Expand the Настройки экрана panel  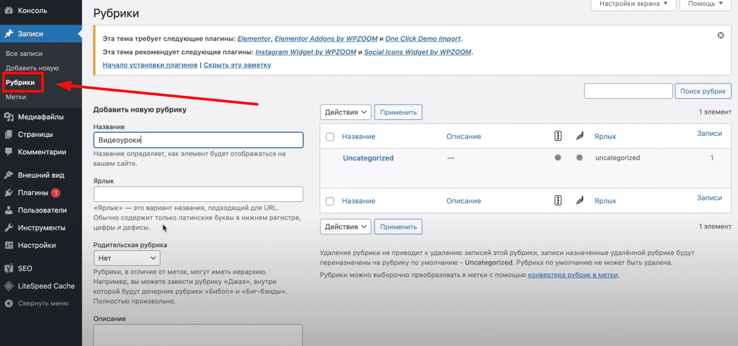(x=633, y=4)
